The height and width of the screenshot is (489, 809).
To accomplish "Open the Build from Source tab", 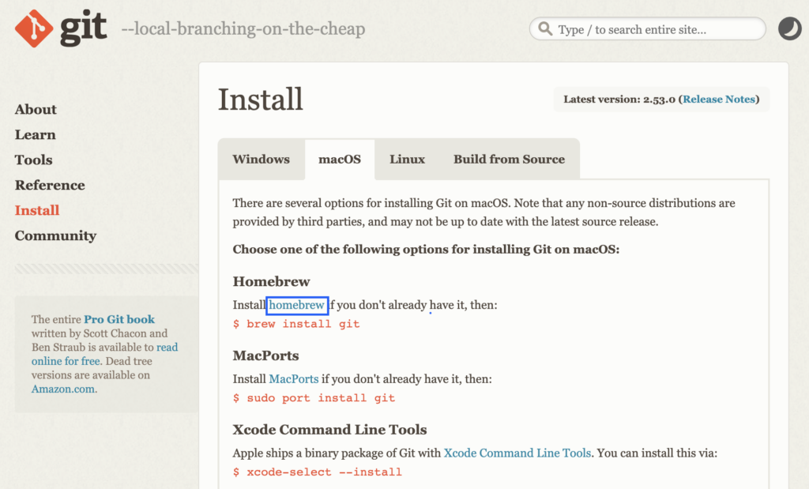I will click(x=509, y=160).
